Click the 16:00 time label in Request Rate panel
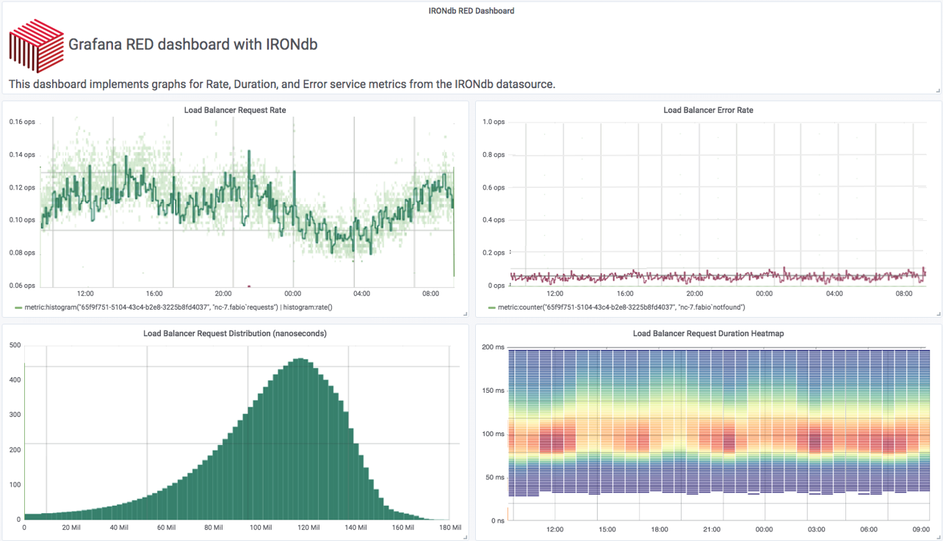Image resolution: width=943 pixels, height=541 pixels. 154,294
